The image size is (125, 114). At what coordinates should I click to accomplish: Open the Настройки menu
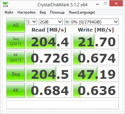click(x=26, y=12)
